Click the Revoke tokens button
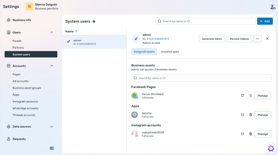The width and height of the screenshot is (278, 155). coord(239,39)
